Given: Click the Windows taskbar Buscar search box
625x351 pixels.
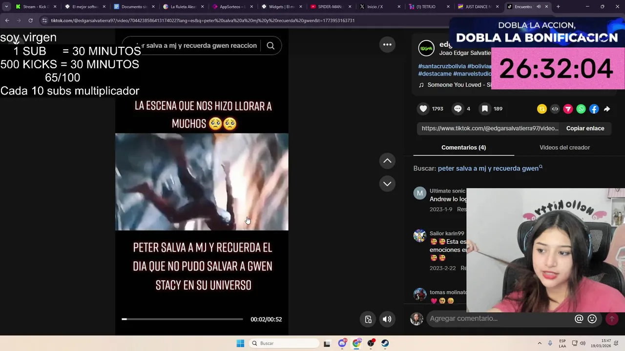Looking at the screenshot, I should (x=283, y=343).
